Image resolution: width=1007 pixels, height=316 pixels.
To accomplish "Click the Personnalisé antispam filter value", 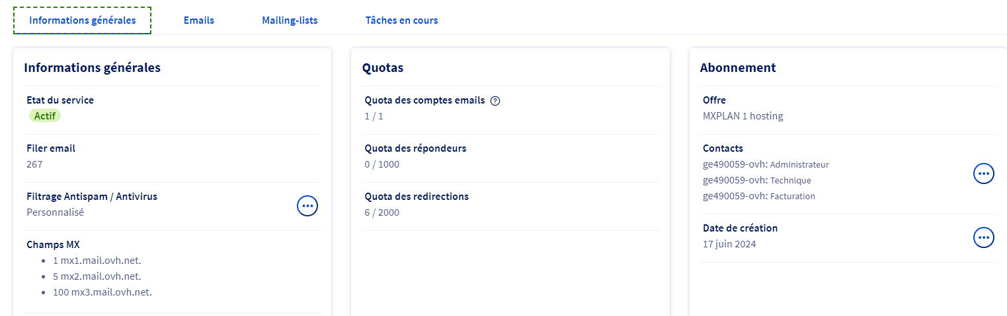I will pos(56,212).
